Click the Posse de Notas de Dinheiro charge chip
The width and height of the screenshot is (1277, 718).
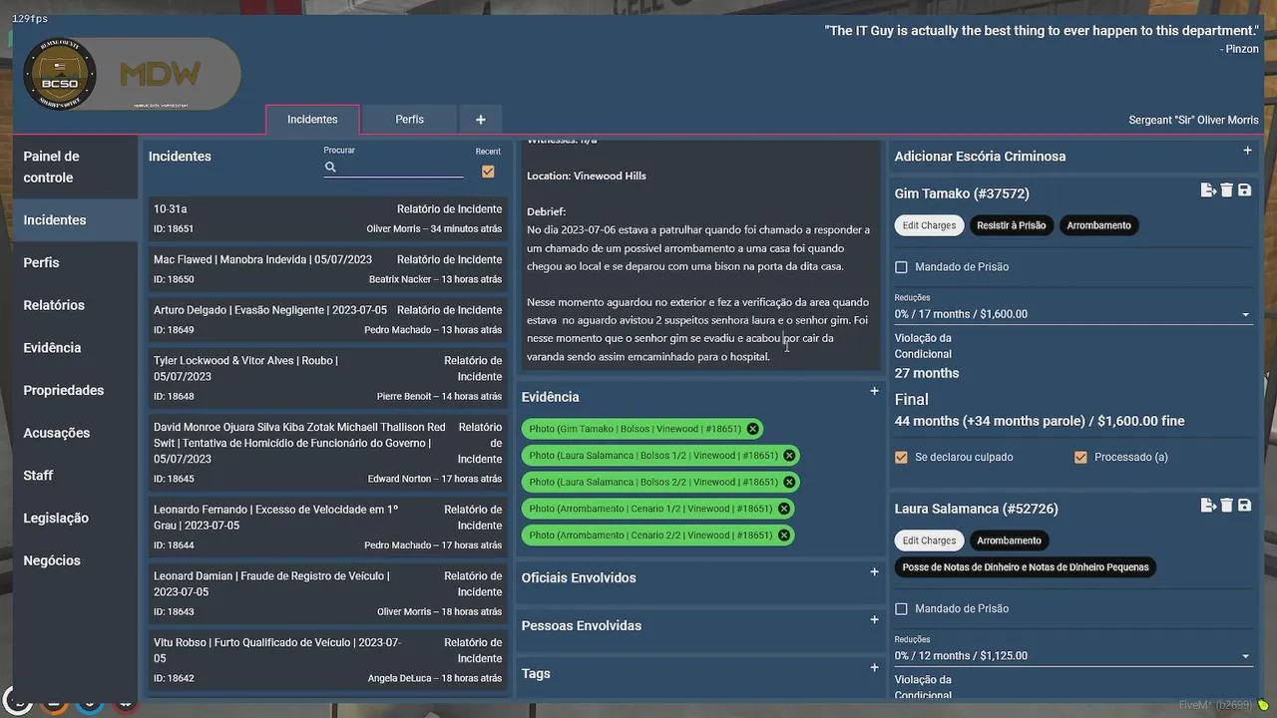[x=1025, y=567]
